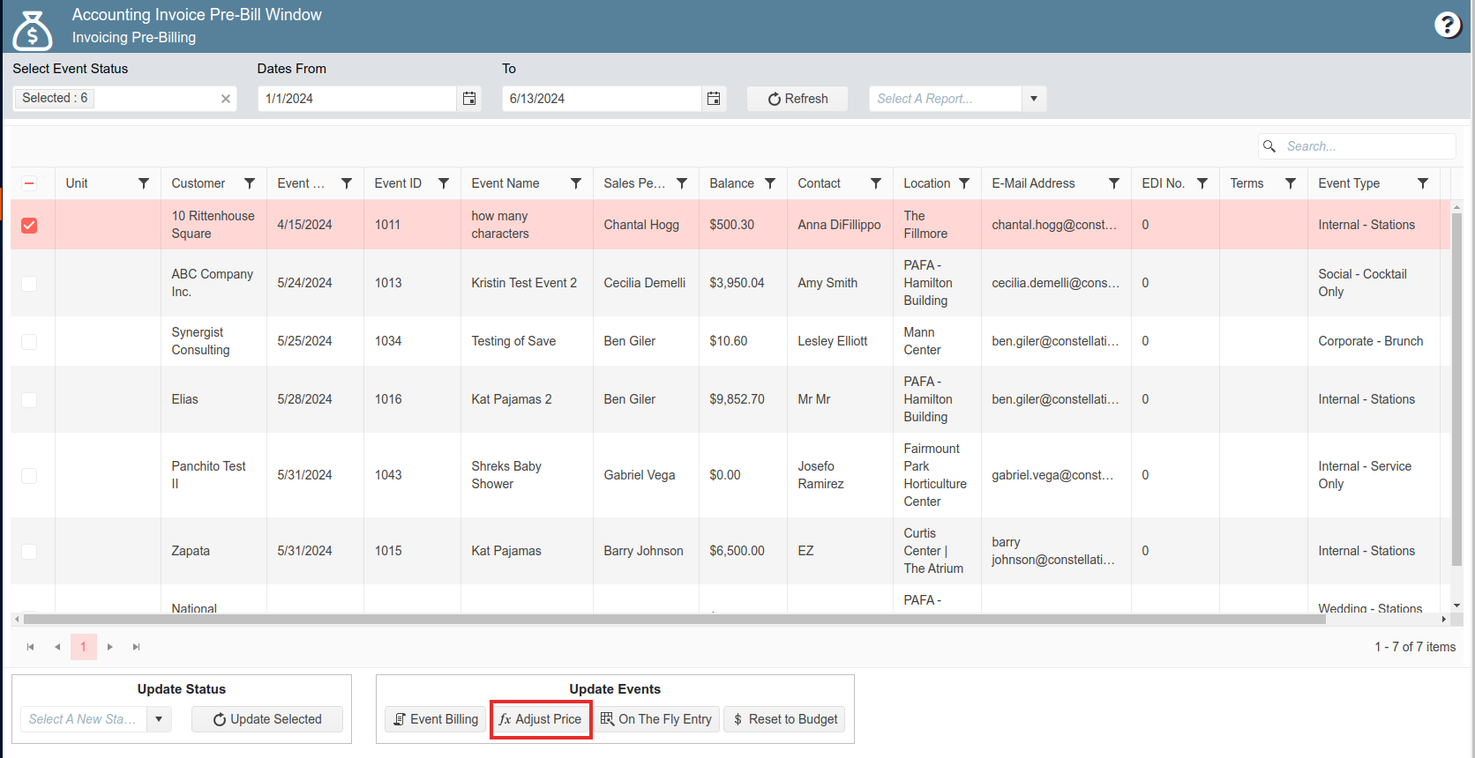Click the money bag invoicing logo
1475x758 pixels.
tap(33, 30)
